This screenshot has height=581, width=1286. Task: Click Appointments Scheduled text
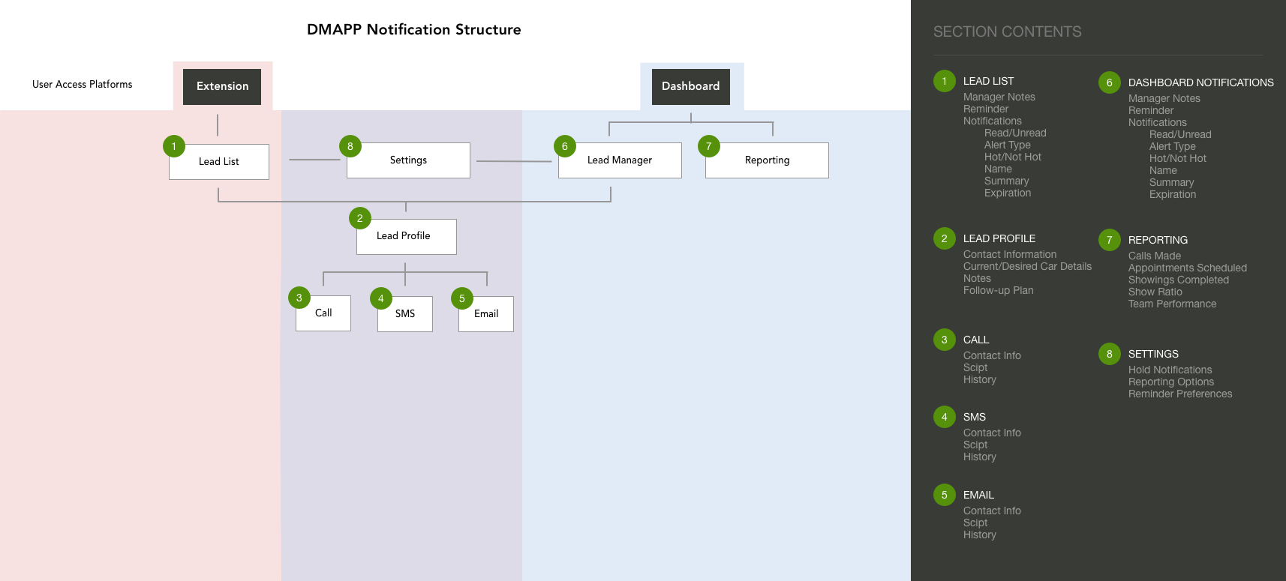coord(1188,268)
